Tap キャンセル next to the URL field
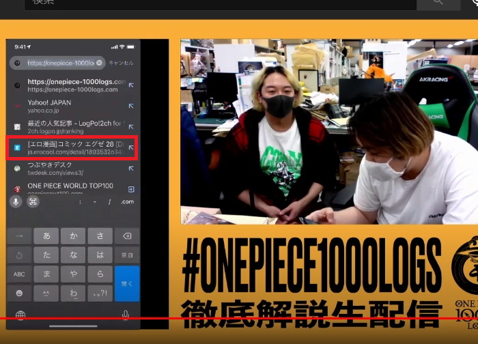Image resolution: width=478 pixels, height=344 pixels. (x=122, y=63)
